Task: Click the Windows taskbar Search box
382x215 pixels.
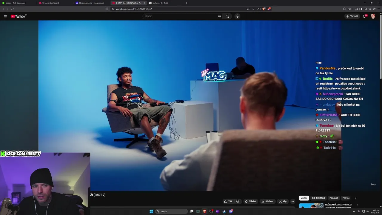Action: coord(172,211)
